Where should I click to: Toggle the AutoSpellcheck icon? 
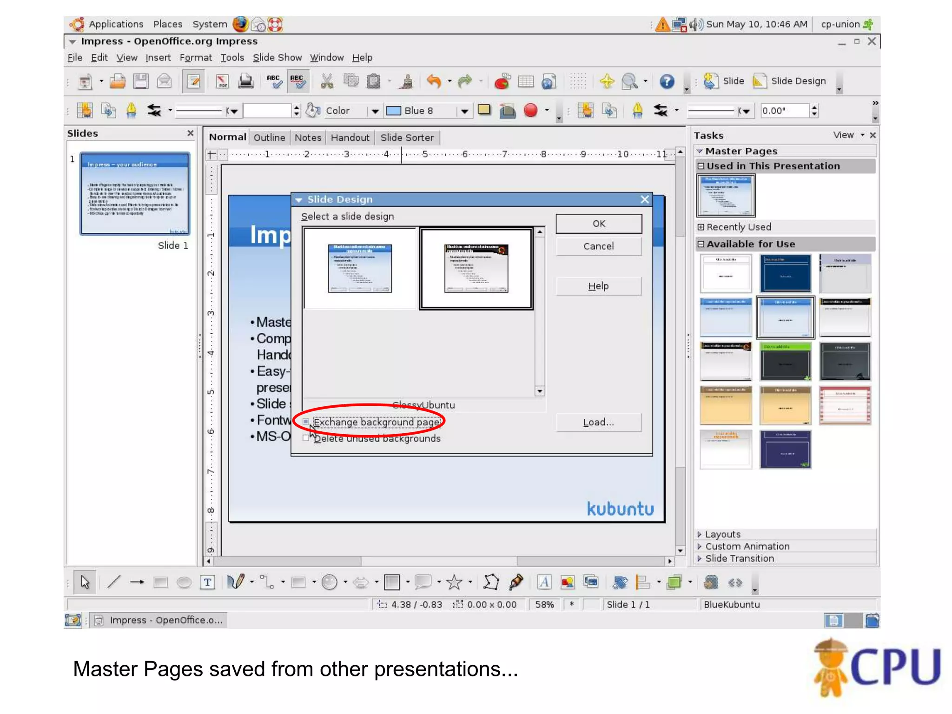[x=298, y=81]
